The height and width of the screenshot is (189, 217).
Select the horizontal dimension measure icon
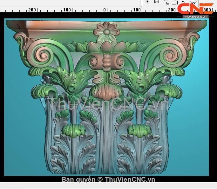[156, 2]
